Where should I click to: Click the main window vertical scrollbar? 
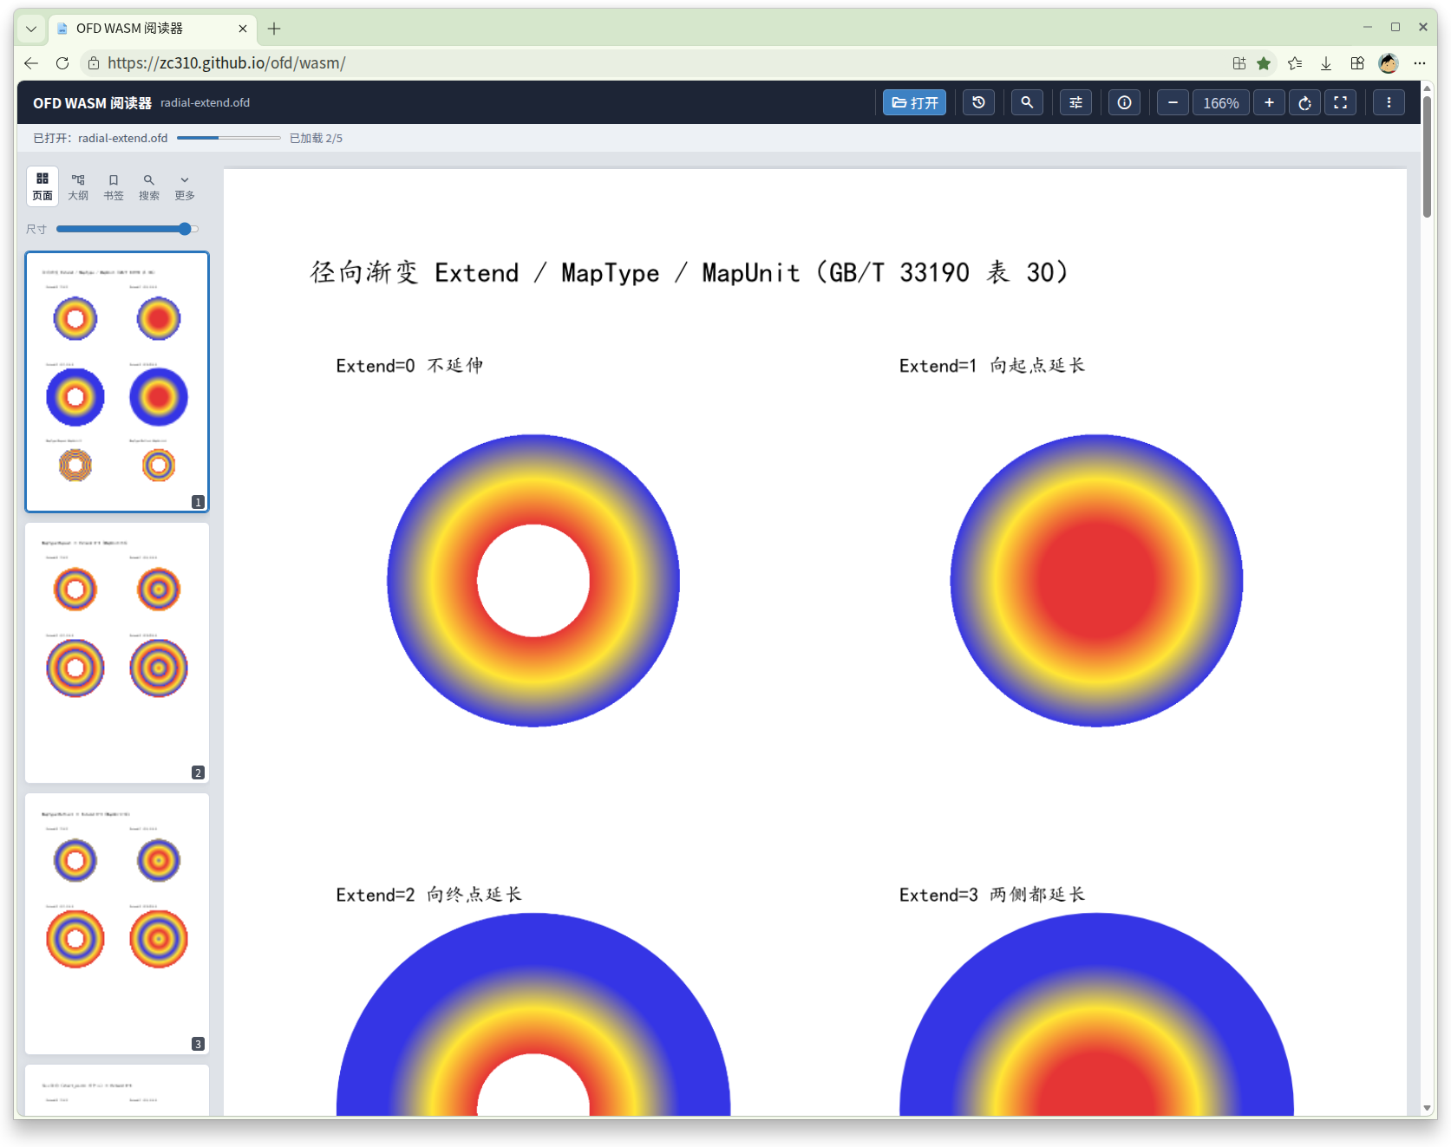pos(1427,157)
